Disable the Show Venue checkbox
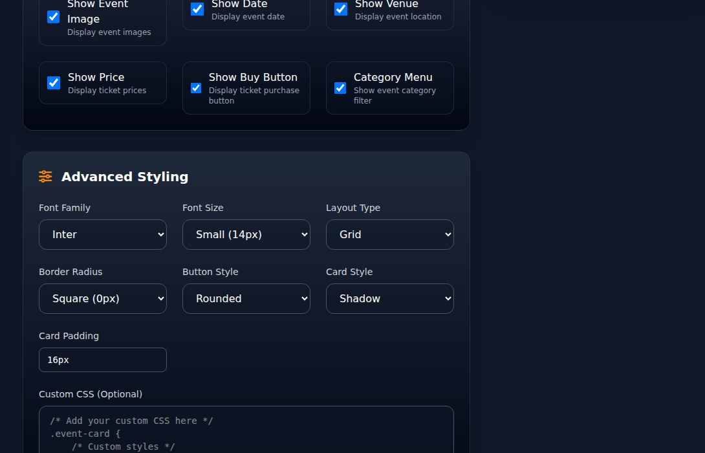 click(341, 9)
